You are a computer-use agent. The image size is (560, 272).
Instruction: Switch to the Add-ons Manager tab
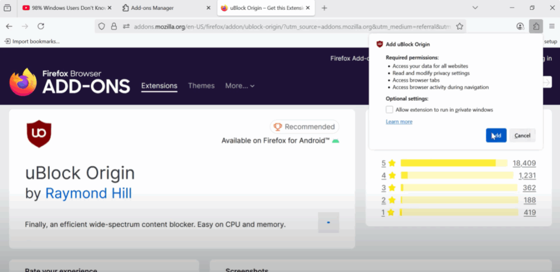coord(166,8)
